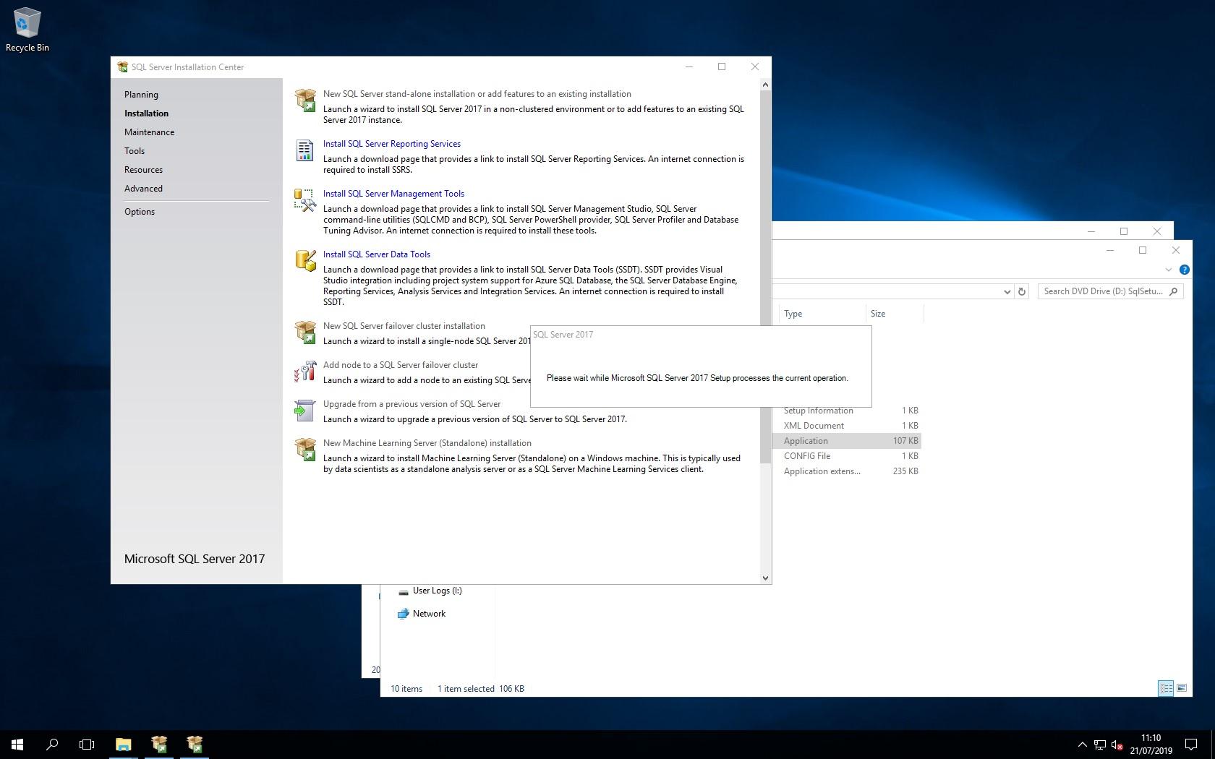Click the new stand-alone installation box icon
The image size is (1215, 759).
pyautogui.click(x=305, y=100)
